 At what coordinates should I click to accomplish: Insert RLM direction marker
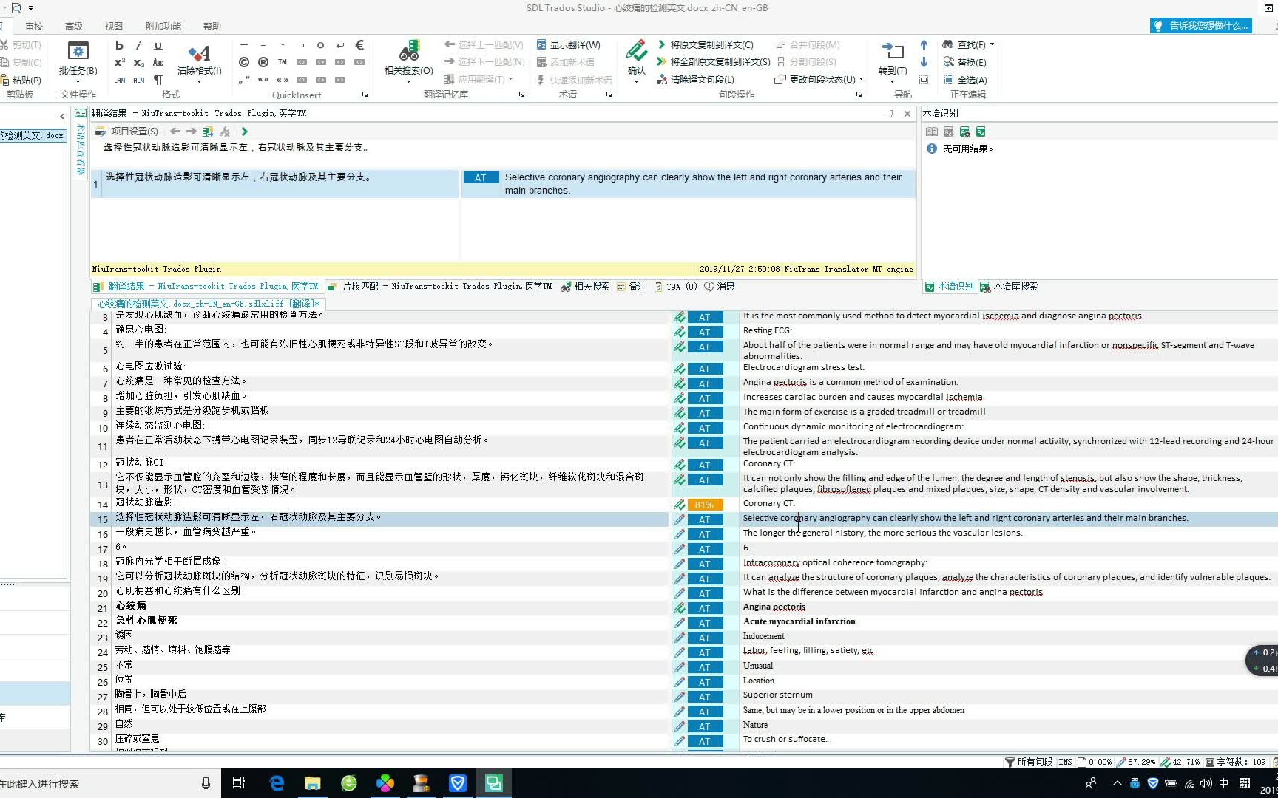tap(138, 80)
